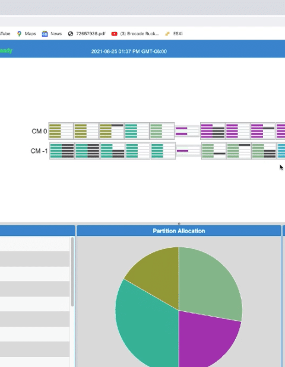Select small purple connector block in CM 0
Screen dimensions: 285x367
187,131
